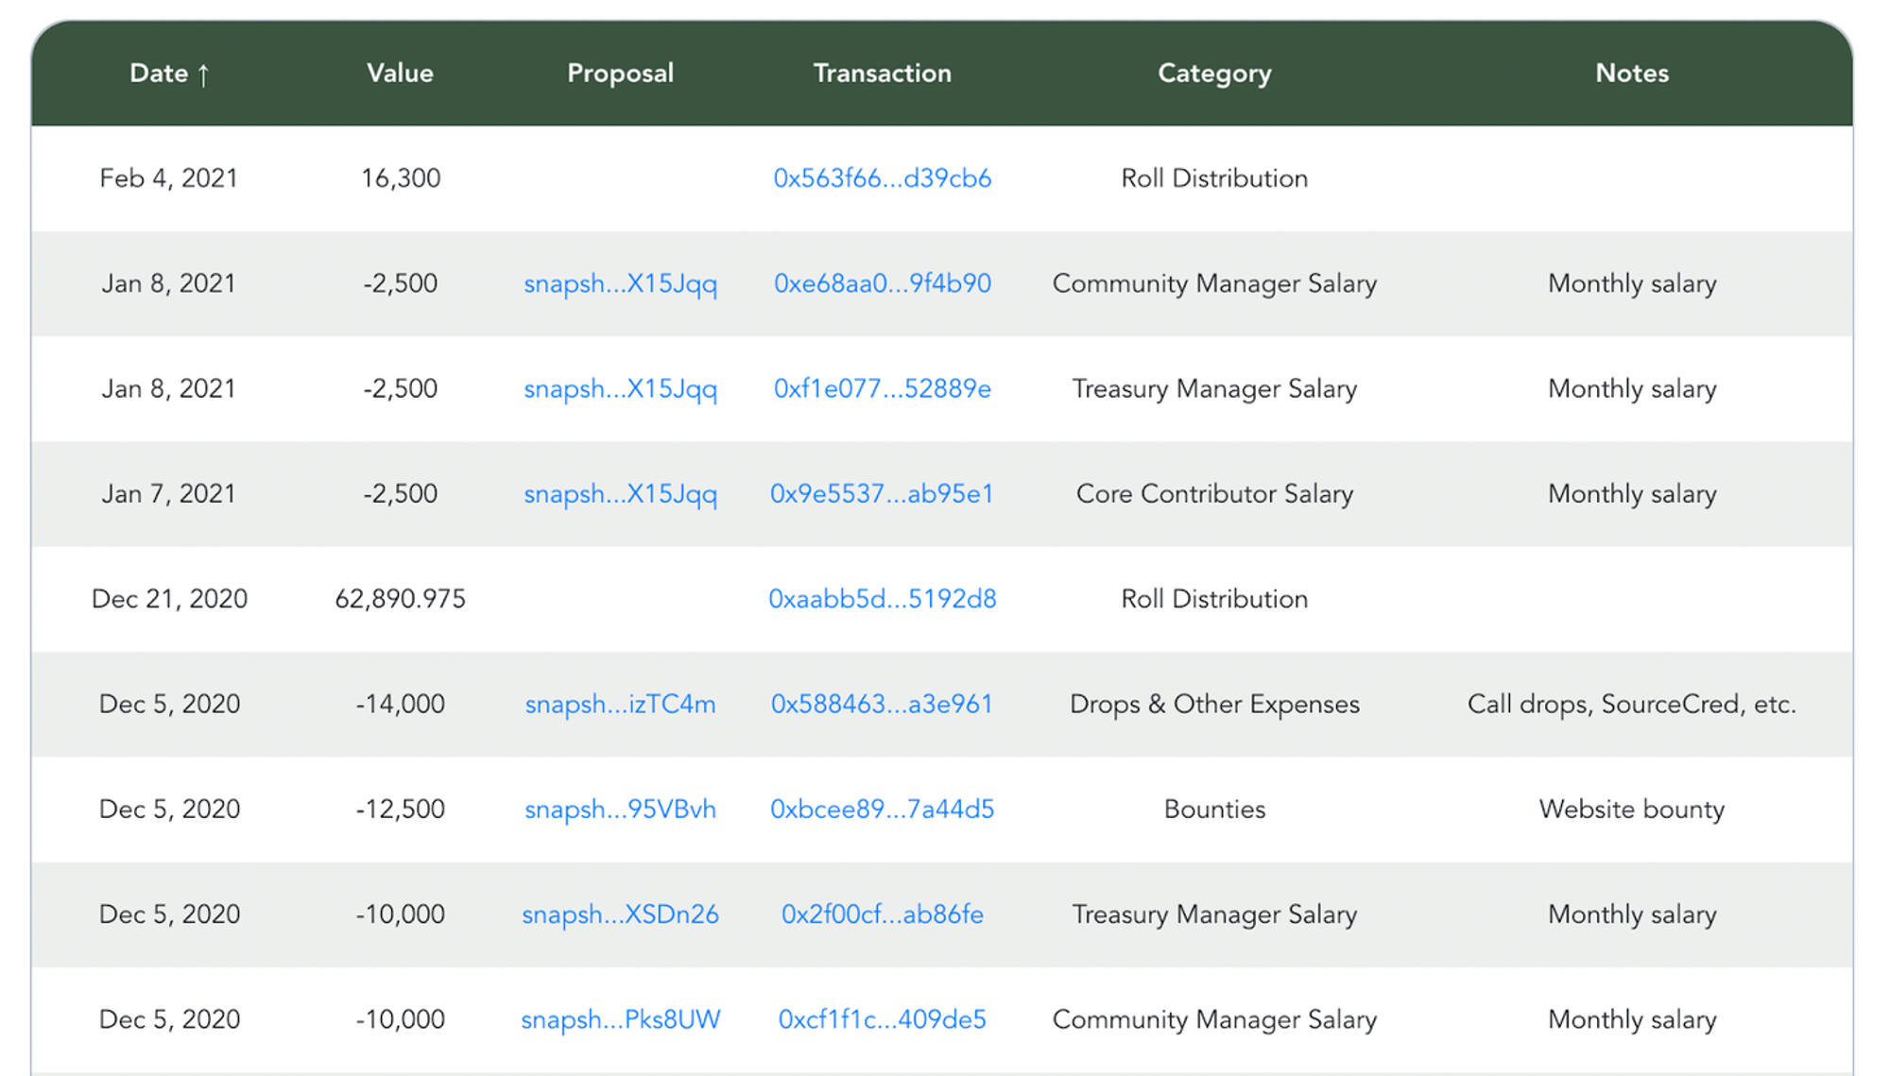Screen dimensions: 1890x1076
Task: Click the Proposal column header
Action: pyautogui.click(x=620, y=74)
